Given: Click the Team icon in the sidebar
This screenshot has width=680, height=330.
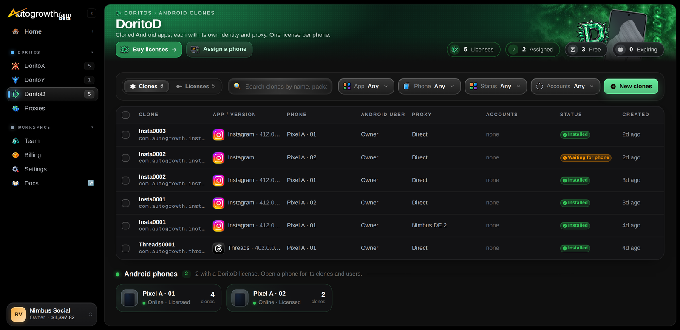Looking at the screenshot, I should click(16, 141).
